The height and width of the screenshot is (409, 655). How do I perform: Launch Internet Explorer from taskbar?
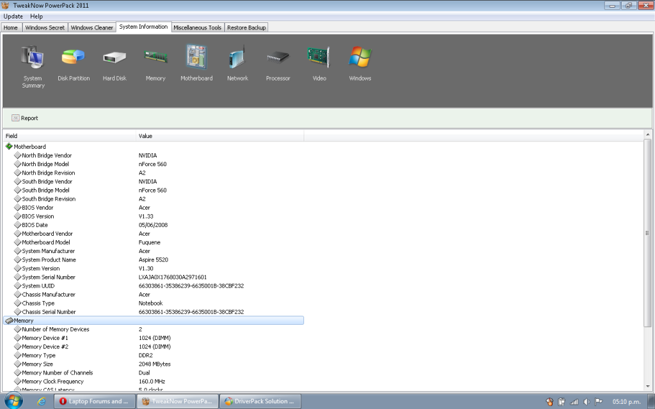(42, 401)
